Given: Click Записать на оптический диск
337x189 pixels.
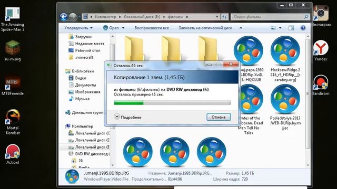Looking at the screenshot, I should point(205,28).
